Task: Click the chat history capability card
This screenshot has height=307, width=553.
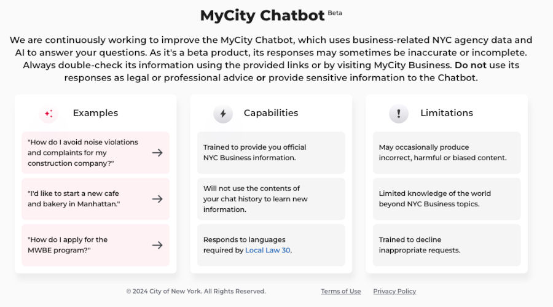Action: [x=271, y=199]
